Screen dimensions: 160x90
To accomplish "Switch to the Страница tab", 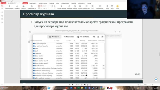I will click(52, 3).
